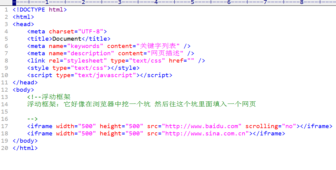The width and height of the screenshot is (336, 170).
Task: Select the "description" name value
Action: coord(91,53)
